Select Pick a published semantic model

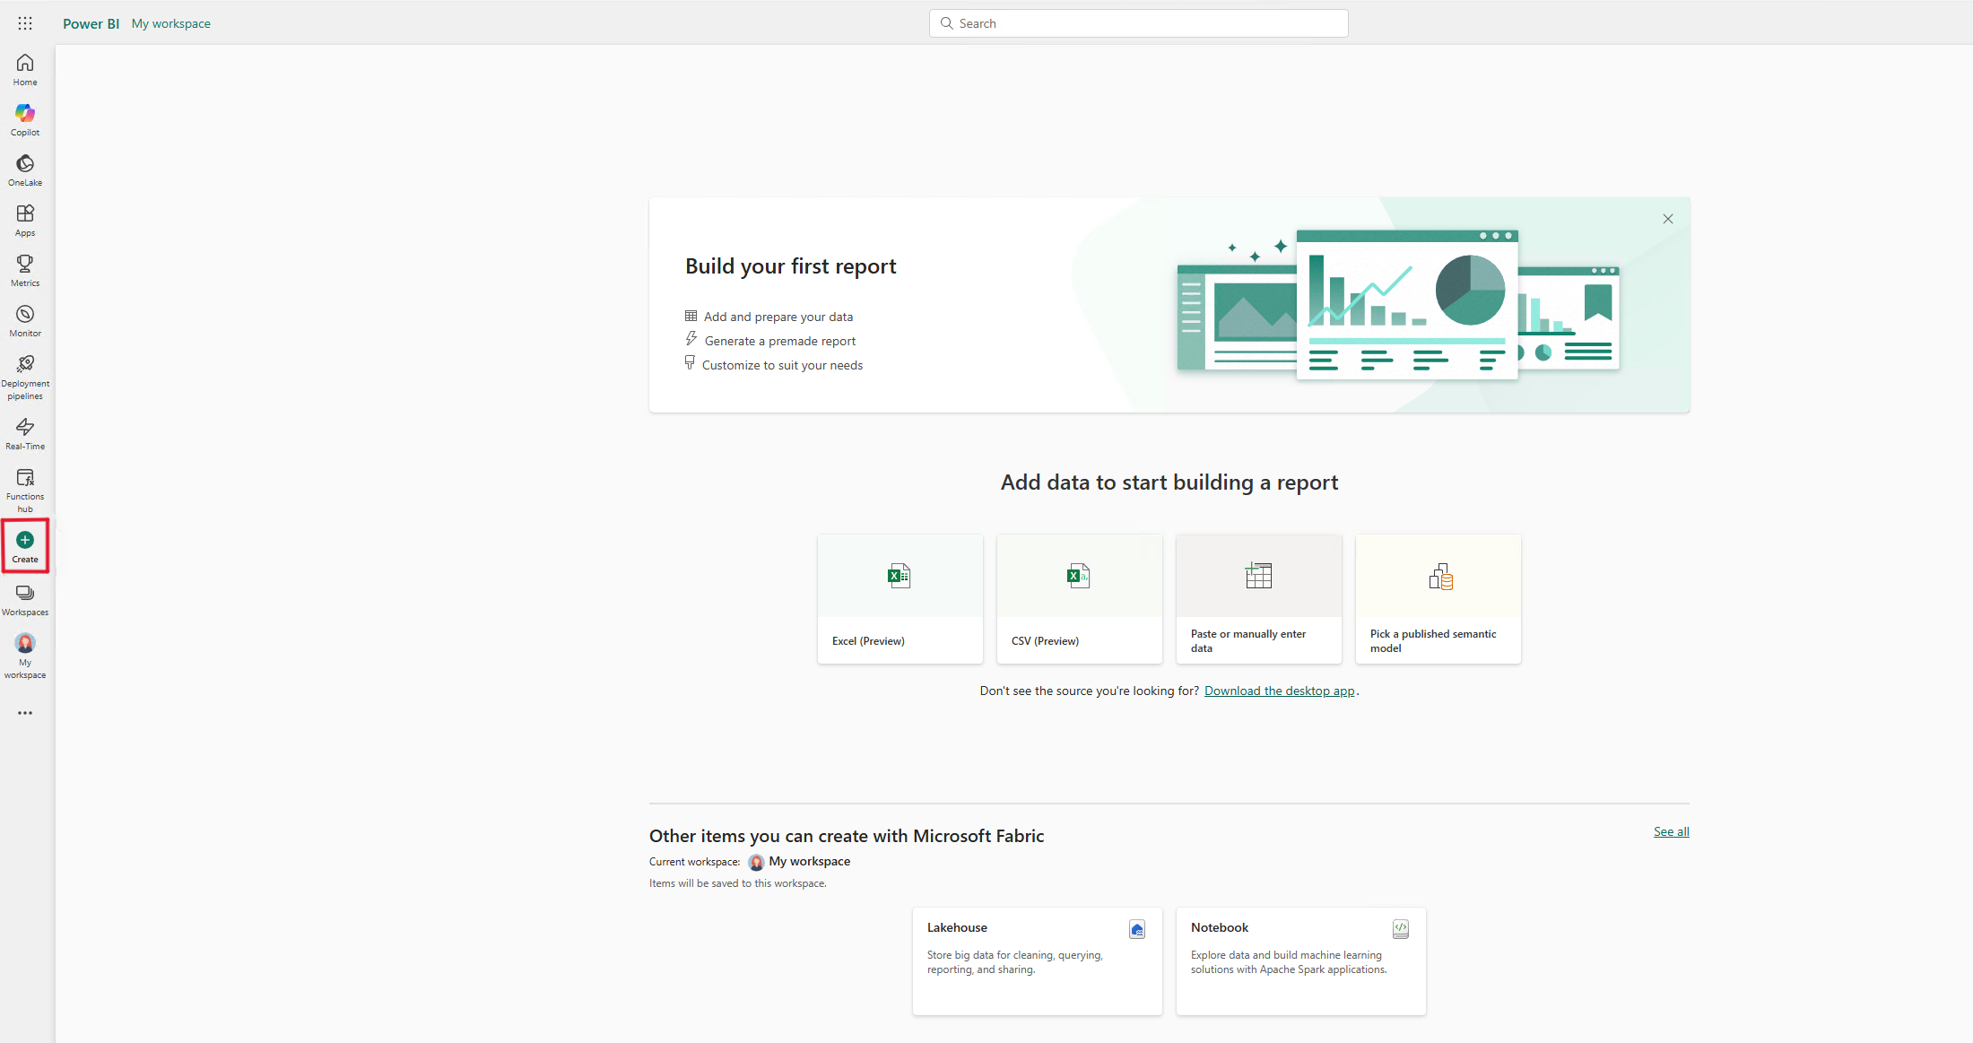1438,599
